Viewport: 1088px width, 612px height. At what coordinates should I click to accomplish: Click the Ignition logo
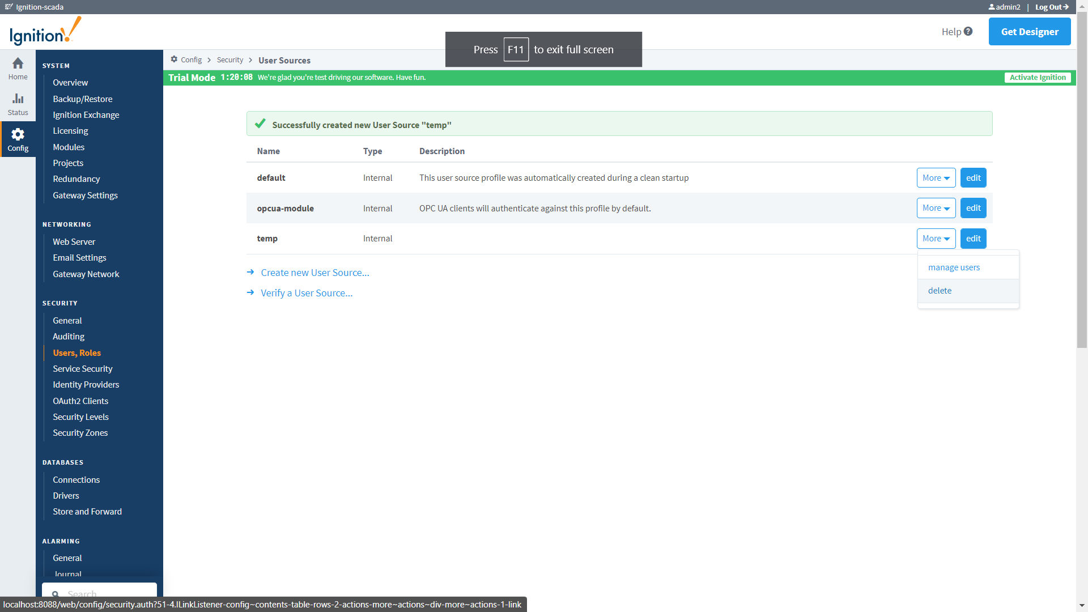45,31
